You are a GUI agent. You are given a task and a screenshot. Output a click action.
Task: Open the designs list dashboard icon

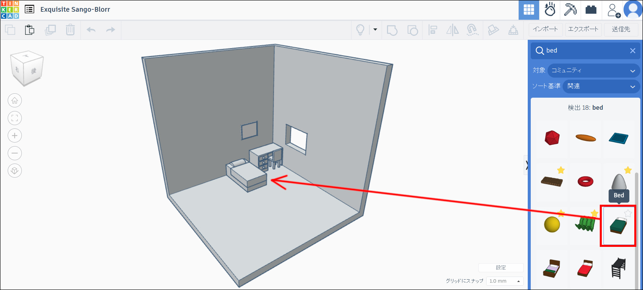point(29,9)
